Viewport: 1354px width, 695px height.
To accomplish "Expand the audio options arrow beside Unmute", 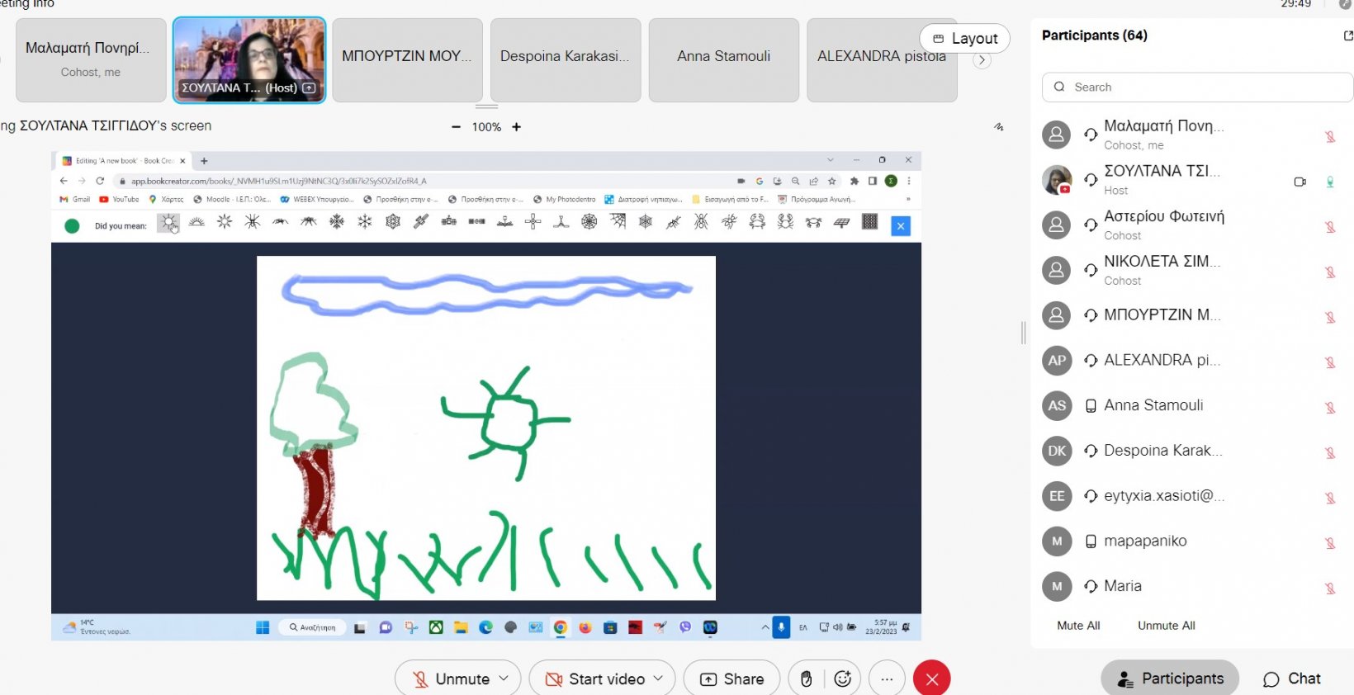I will point(504,678).
